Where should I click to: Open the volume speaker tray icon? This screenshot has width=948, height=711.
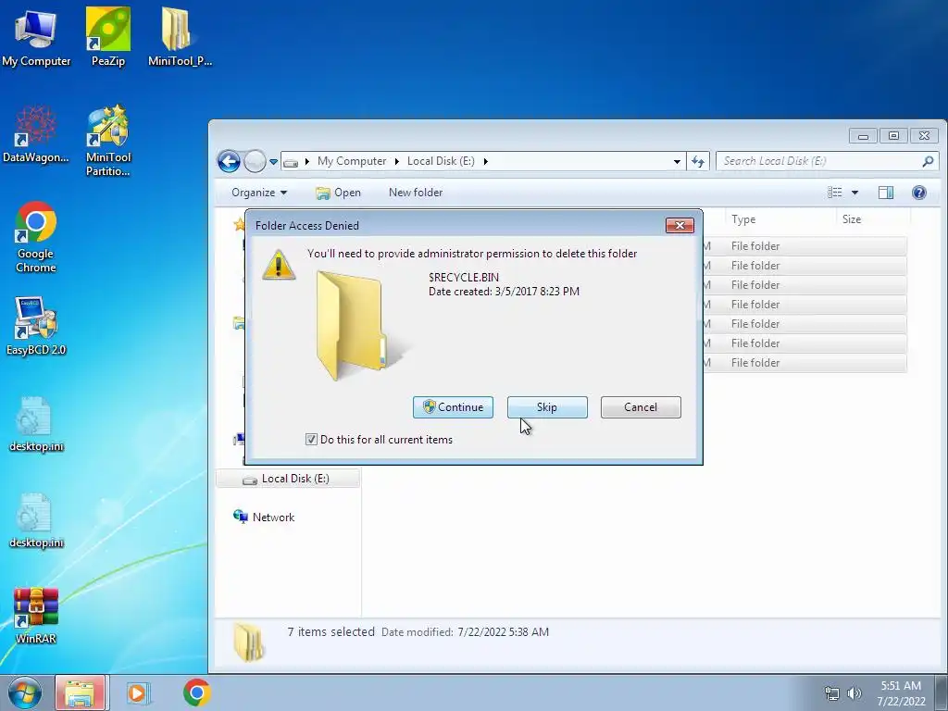[854, 693]
